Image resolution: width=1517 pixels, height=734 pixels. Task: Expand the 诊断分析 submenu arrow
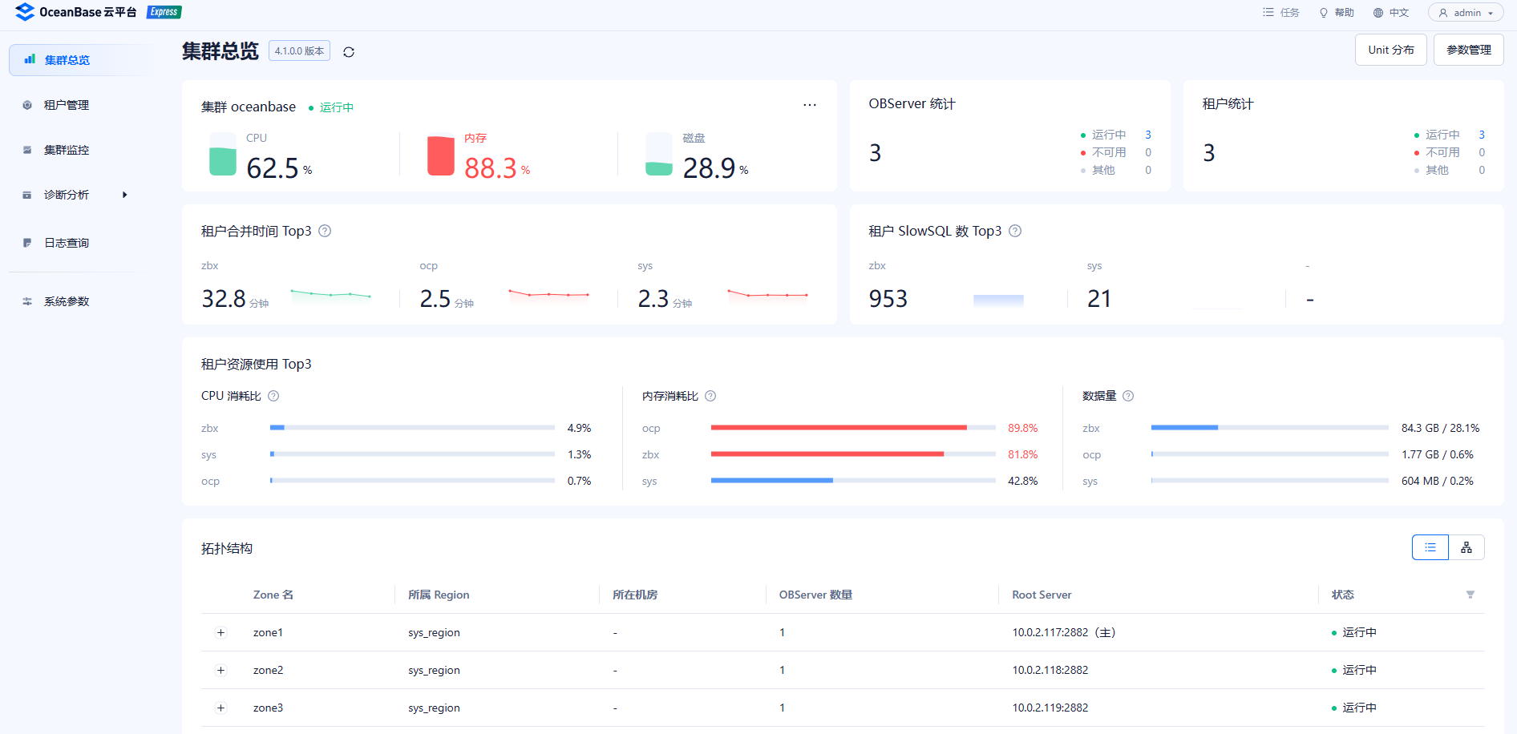point(124,195)
